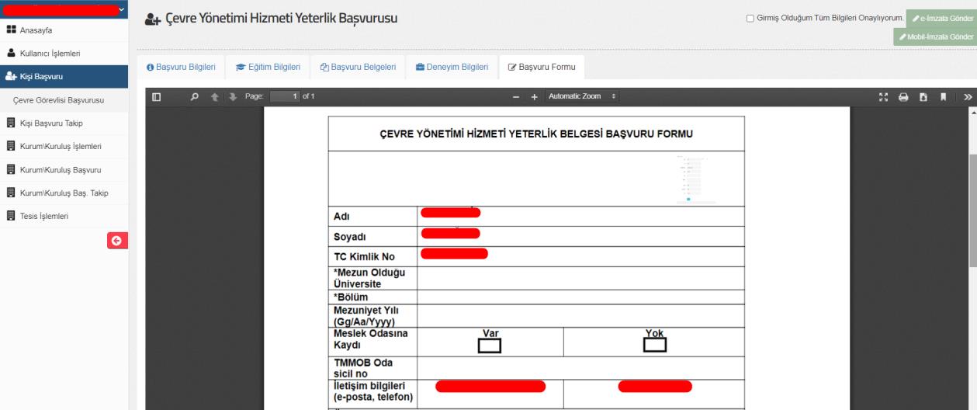Screen dimensions: 977x410
Task: Click the Kişi Başvuru add-user icon
Action: (x=11, y=76)
